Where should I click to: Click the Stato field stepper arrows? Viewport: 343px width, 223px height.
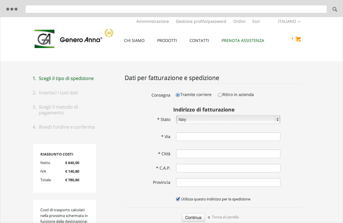tap(277, 119)
